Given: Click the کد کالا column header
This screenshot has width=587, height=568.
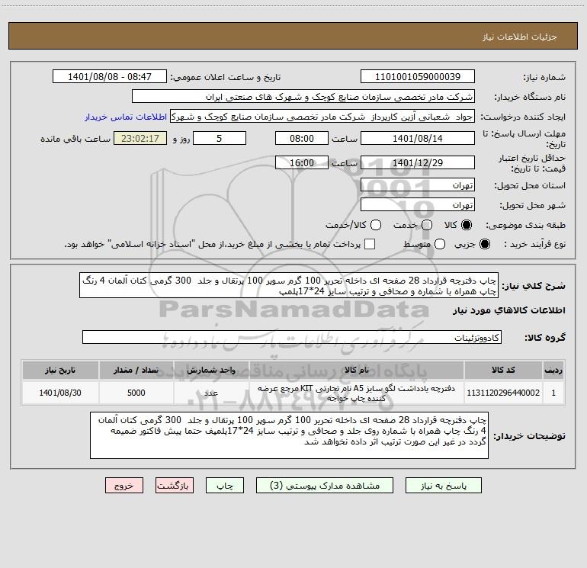Looking at the screenshot, I should pos(503,371).
